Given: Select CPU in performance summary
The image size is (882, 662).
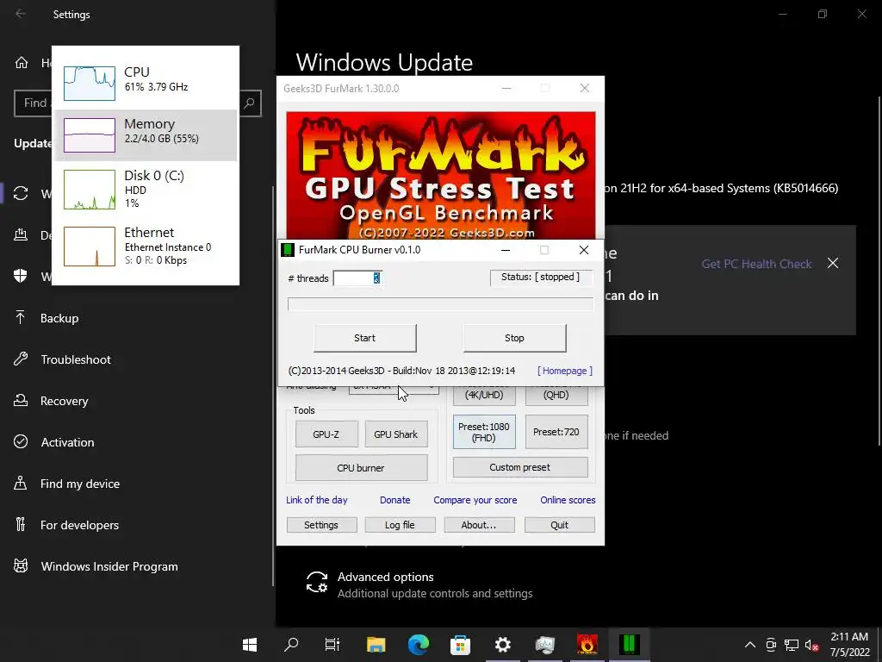Looking at the screenshot, I should 146,82.
